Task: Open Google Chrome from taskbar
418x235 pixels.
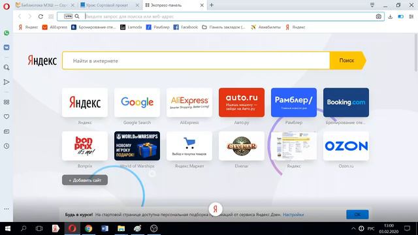Action: point(89,228)
